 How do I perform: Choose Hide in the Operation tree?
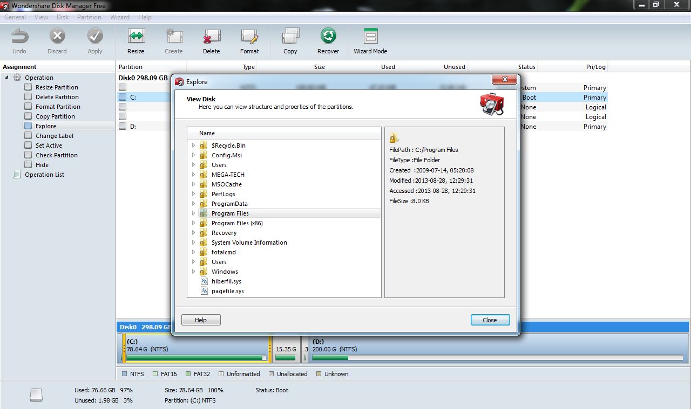pos(42,165)
